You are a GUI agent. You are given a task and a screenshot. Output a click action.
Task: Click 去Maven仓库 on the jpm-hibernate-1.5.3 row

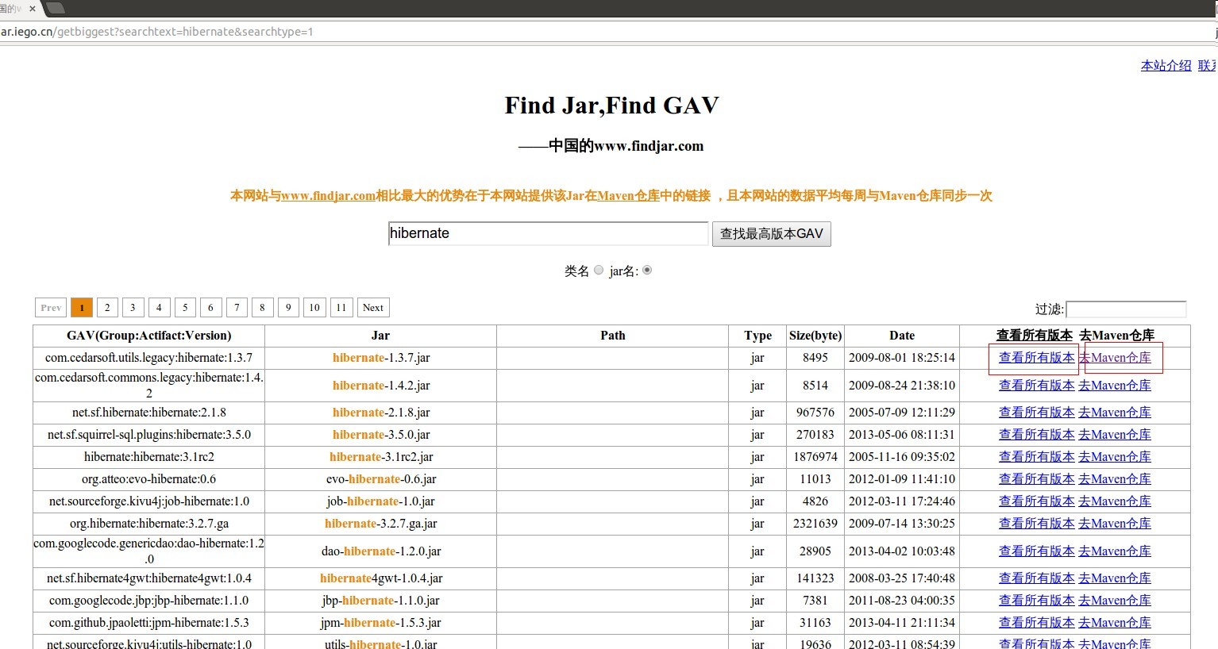click(x=1115, y=622)
